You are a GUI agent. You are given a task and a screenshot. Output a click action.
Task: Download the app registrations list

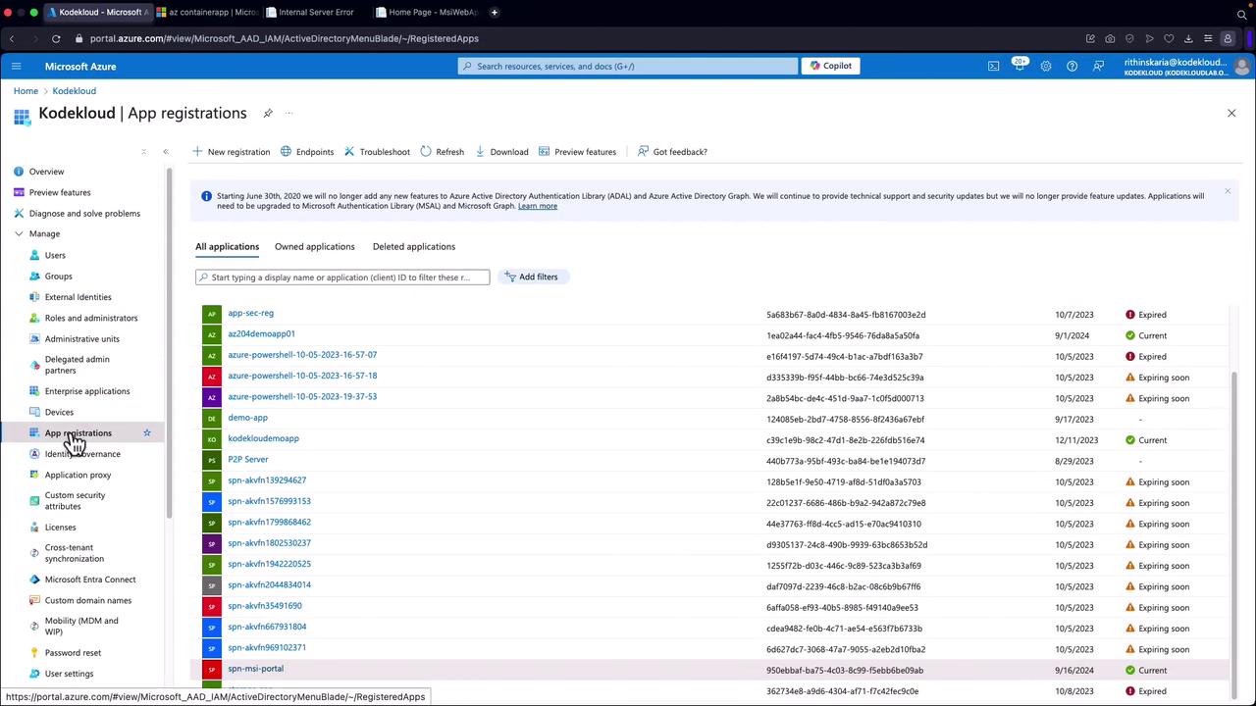[501, 152]
